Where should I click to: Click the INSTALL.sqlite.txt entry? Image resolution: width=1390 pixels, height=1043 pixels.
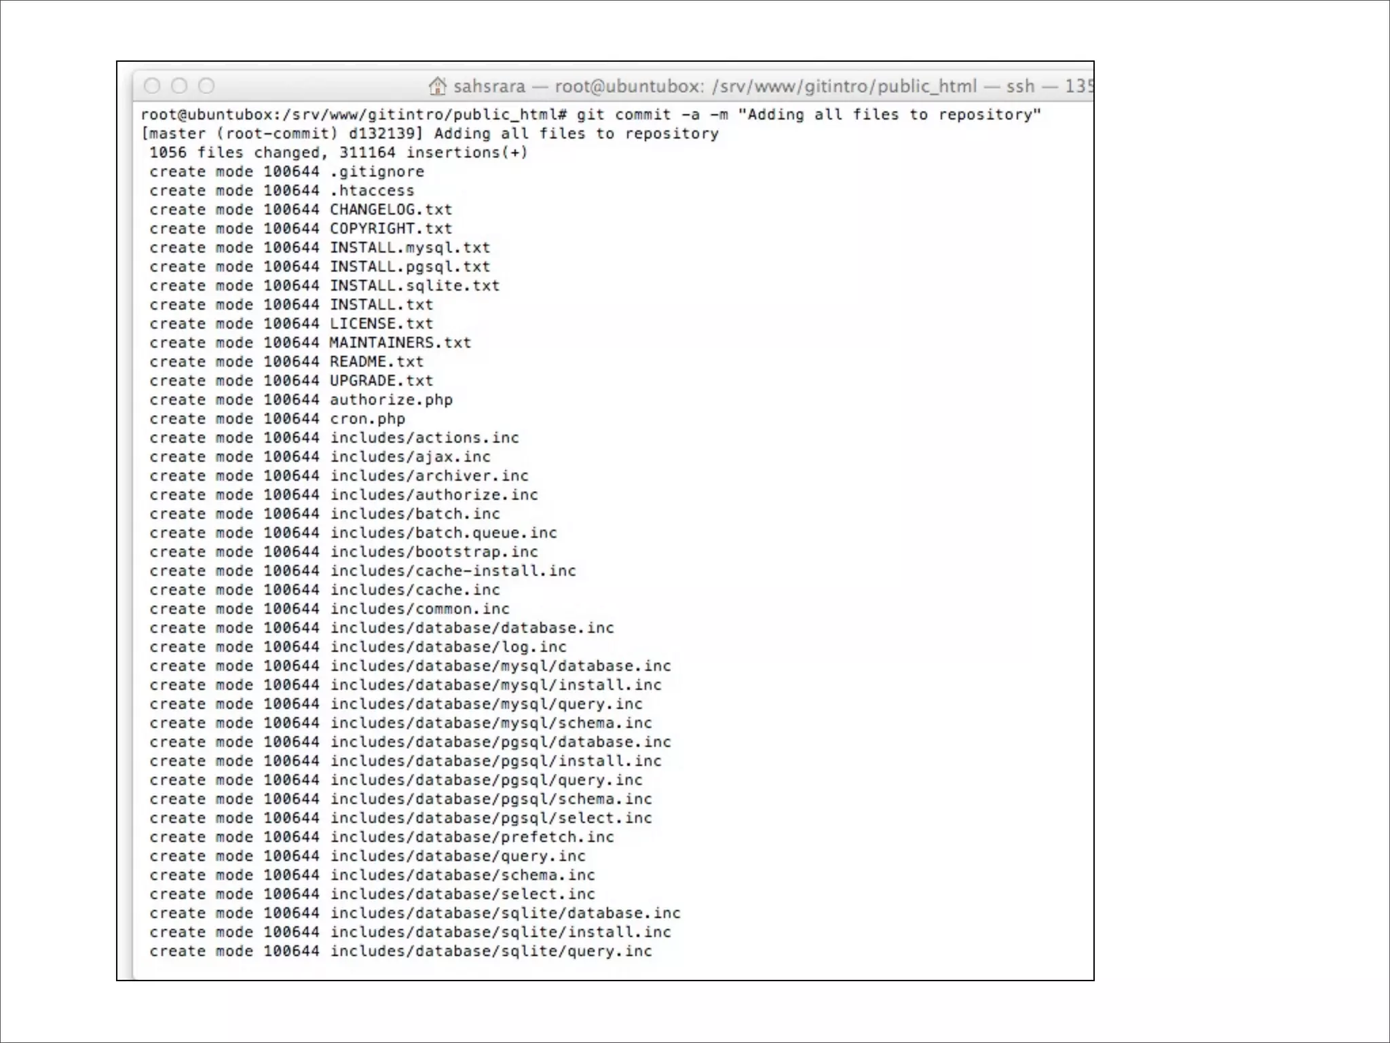click(415, 286)
